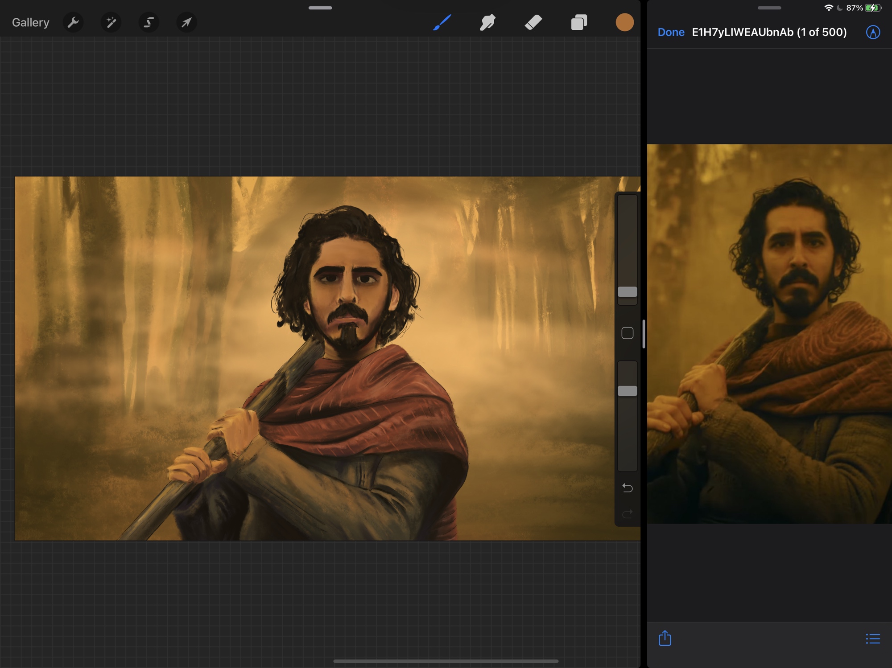
Task: Open the Layers panel
Action: coord(579,22)
